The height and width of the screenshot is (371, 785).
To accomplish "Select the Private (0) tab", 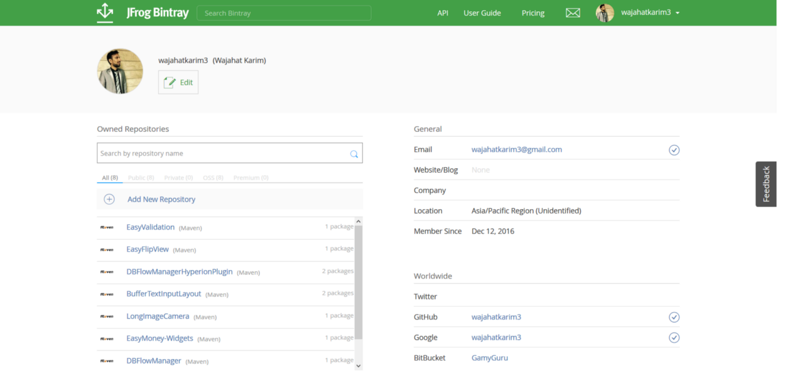I will pyautogui.click(x=178, y=178).
